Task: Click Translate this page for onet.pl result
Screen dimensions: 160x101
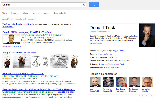Action: 65,92
